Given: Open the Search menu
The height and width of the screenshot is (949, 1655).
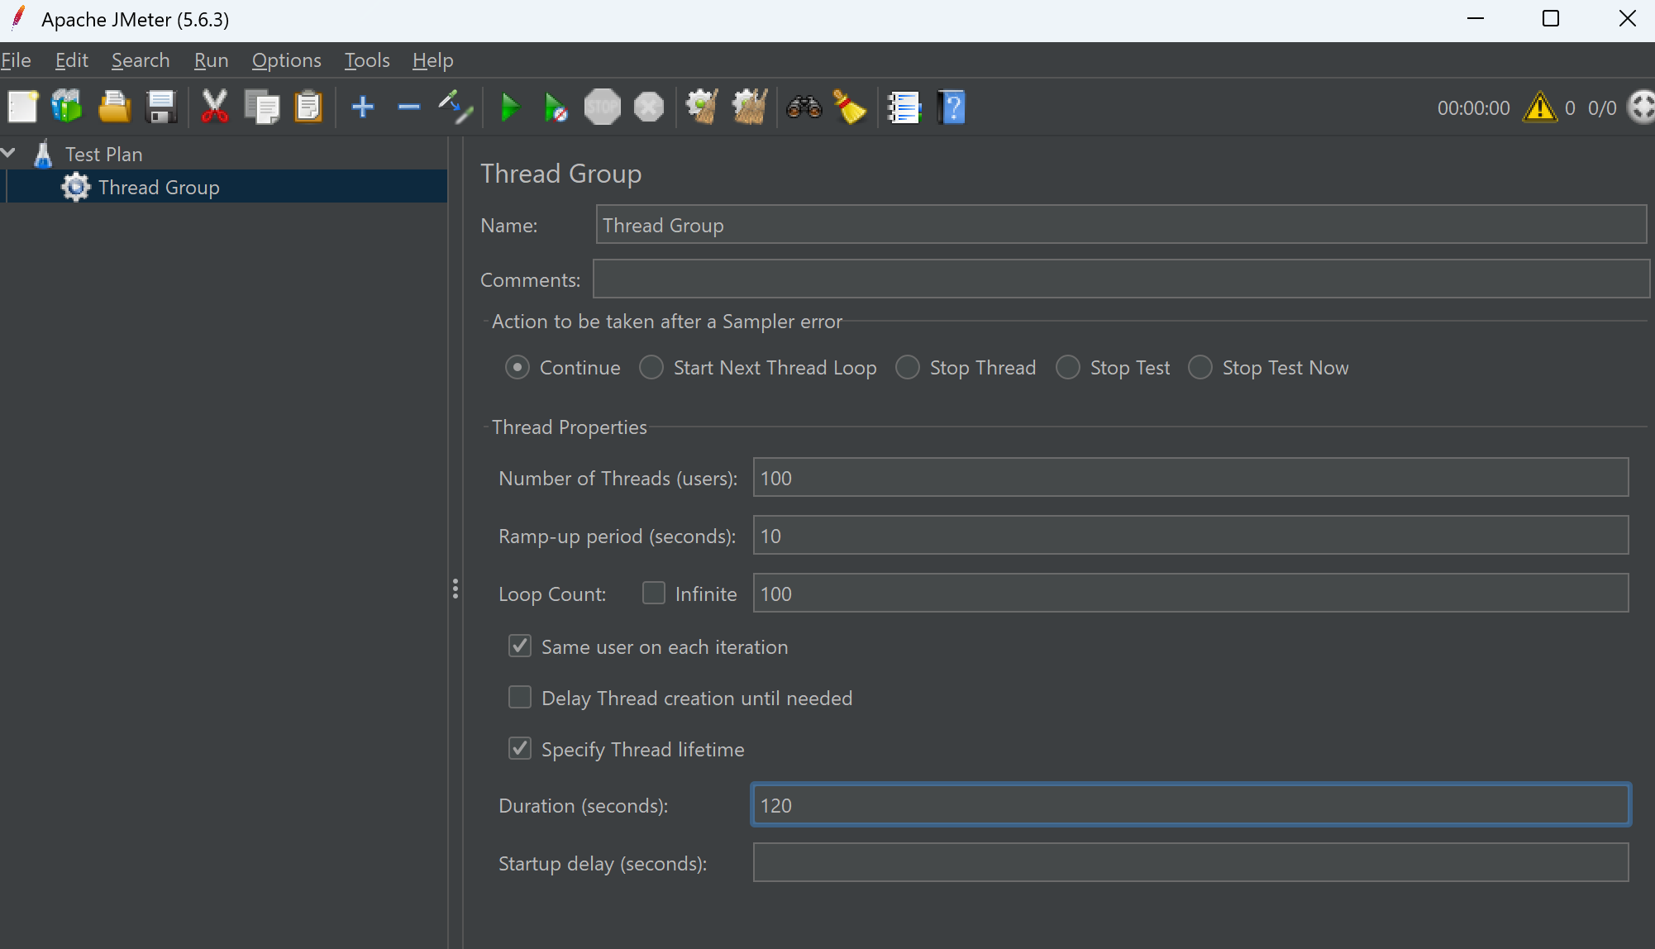Looking at the screenshot, I should [141, 60].
